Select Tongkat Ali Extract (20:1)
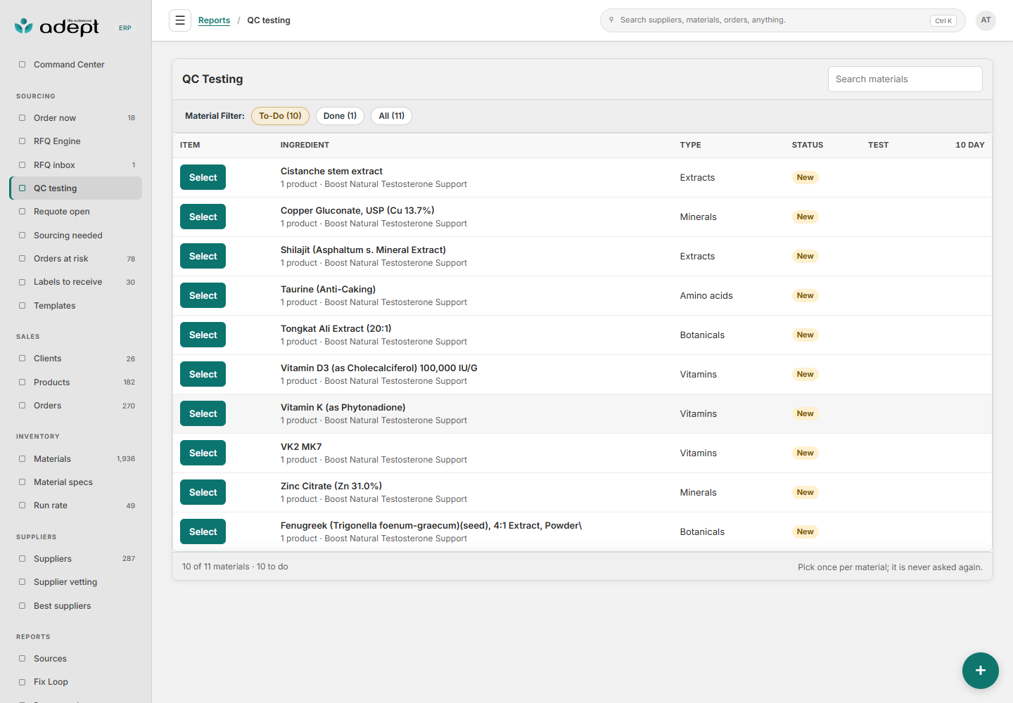 (x=203, y=335)
